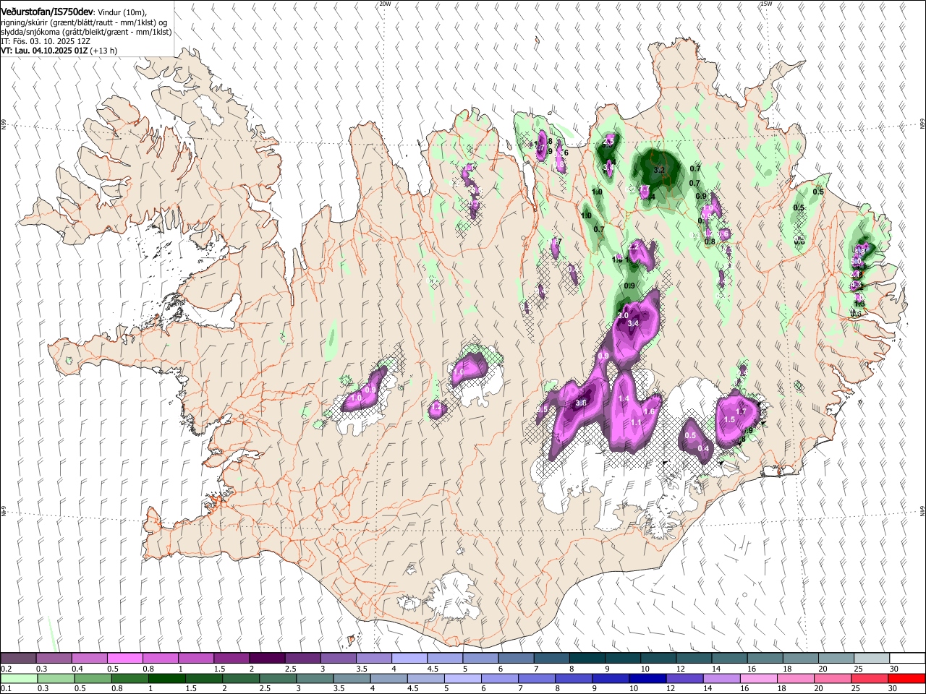Image resolution: width=926 pixels, height=694 pixels.
Task: Click the red 30 swatch in bottom legend row
Action: tap(907, 678)
